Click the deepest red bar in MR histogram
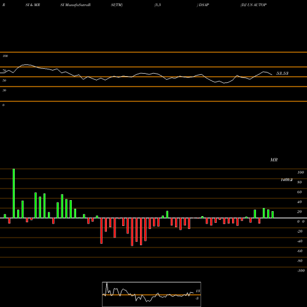This screenshot has height=307, width=307. (132, 232)
